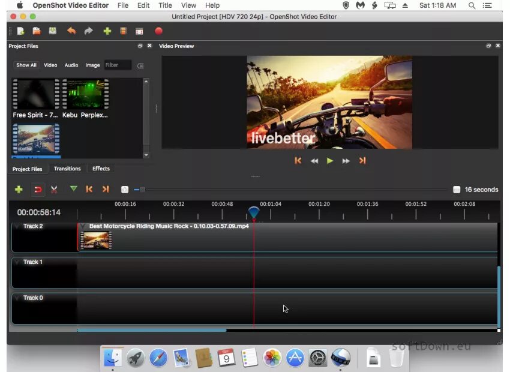Switch to the Transitions tab
Screen dimensions: 510x372
click(67, 169)
